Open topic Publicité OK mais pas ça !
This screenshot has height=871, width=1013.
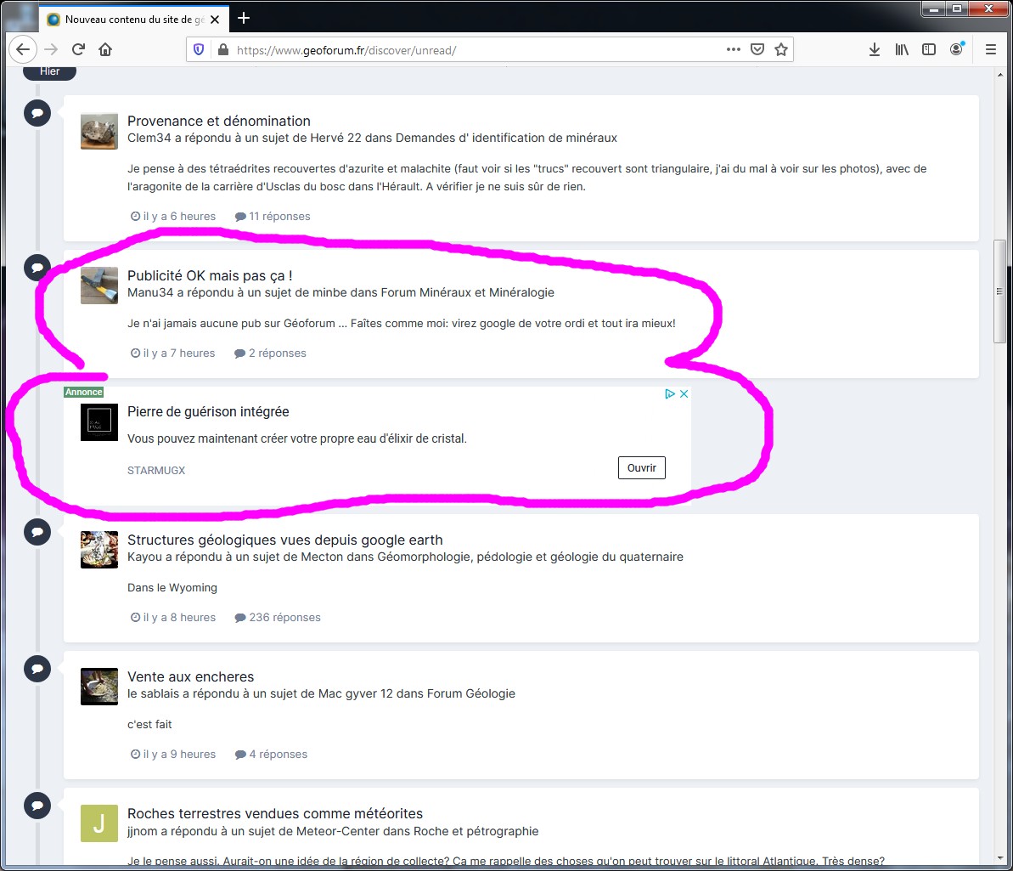[210, 275]
